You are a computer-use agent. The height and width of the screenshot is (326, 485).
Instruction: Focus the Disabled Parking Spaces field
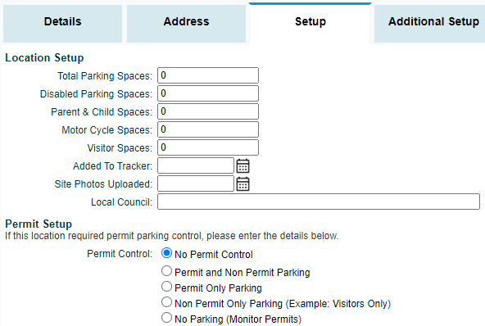click(x=208, y=93)
